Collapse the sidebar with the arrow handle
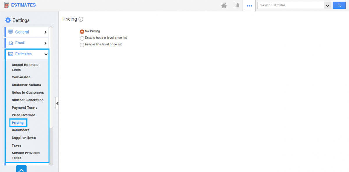The image size is (349, 172). (x=57, y=103)
